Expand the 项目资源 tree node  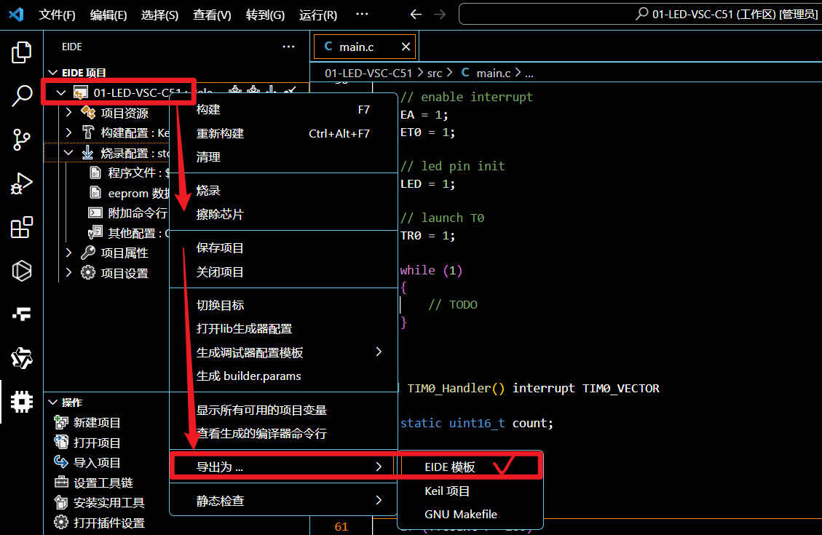[x=68, y=113]
